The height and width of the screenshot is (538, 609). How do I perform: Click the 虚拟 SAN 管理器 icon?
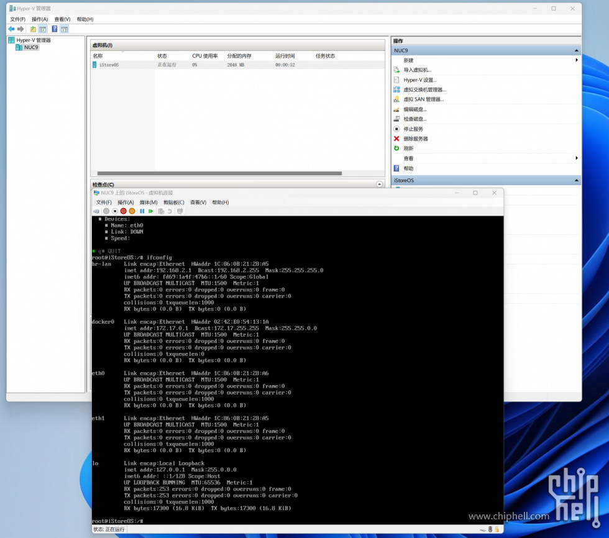click(396, 99)
